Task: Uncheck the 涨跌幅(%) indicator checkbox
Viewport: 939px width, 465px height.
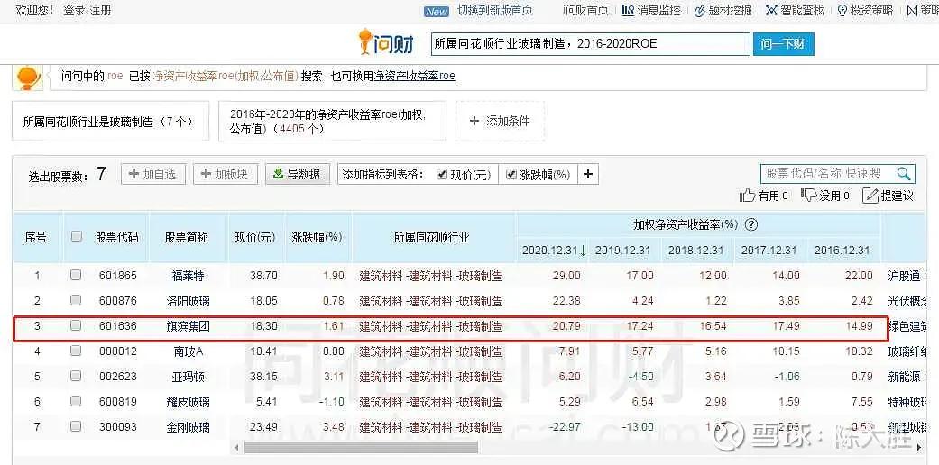Action: [x=511, y=174]
